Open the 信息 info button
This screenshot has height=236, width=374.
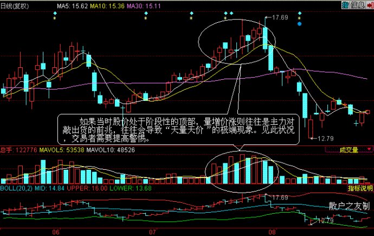(x=358, y=5)
